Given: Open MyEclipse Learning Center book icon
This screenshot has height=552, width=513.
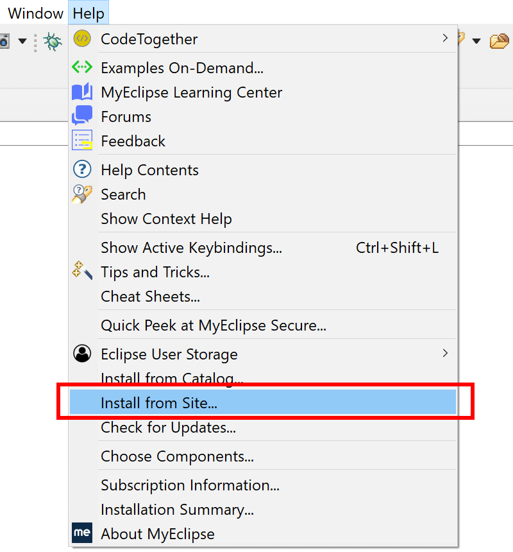Looking at the screenshot, I should (82, 92).
